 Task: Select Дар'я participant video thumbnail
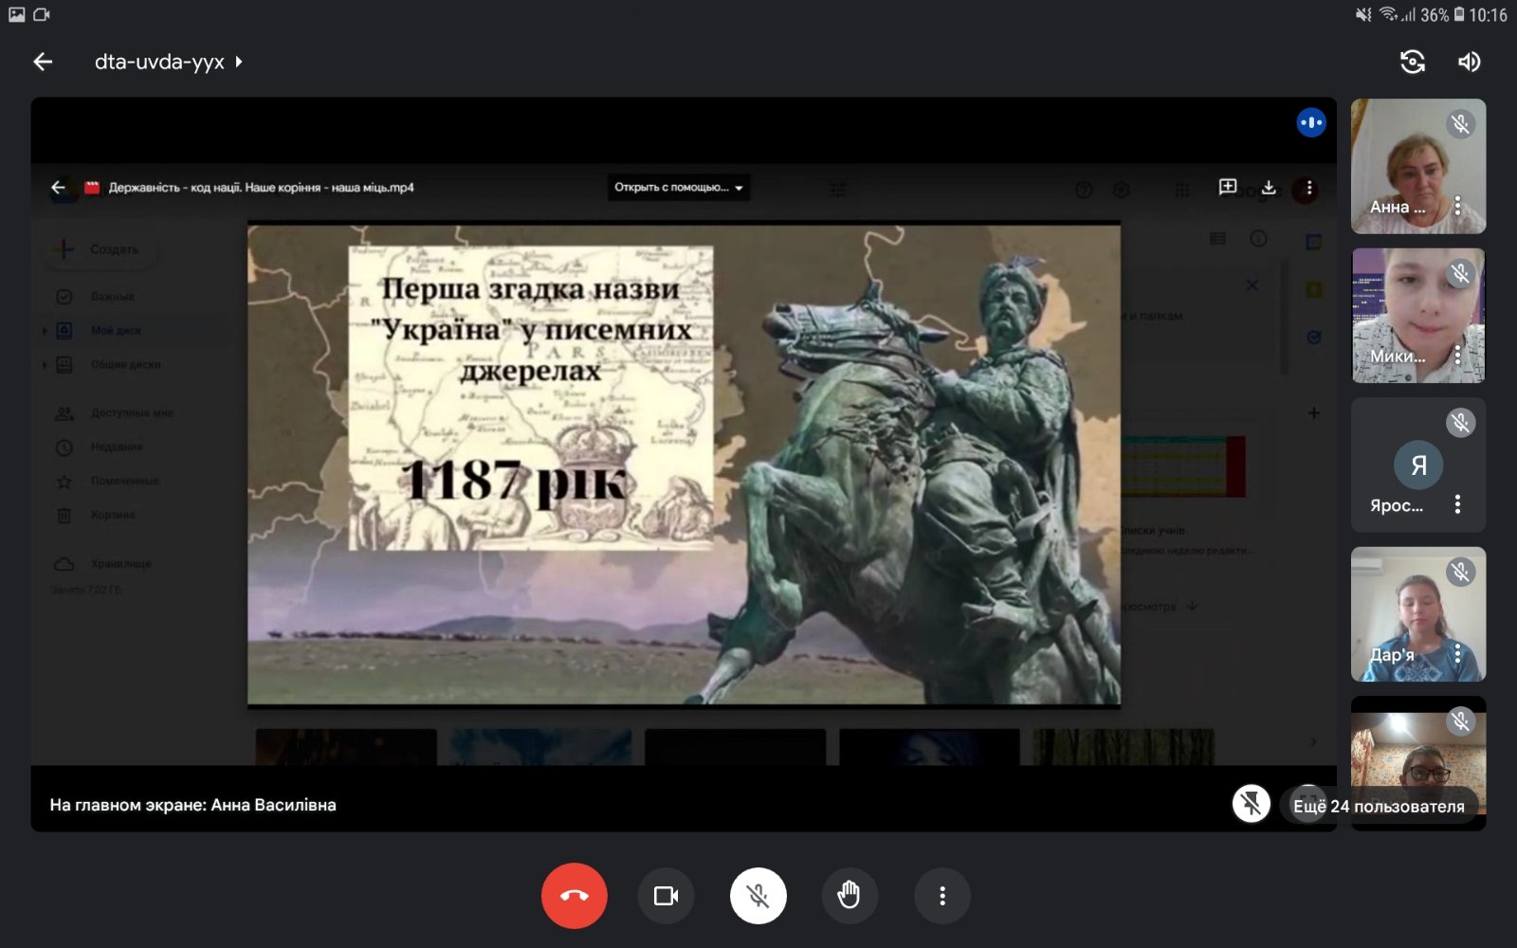pos(1418,614)
